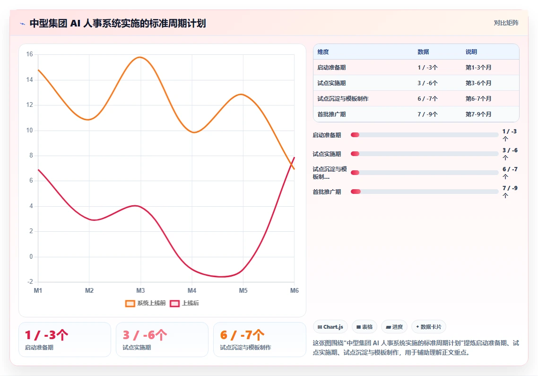Click the 说明 column header
This screenshot has width=538, height=376.
point(471,52)
